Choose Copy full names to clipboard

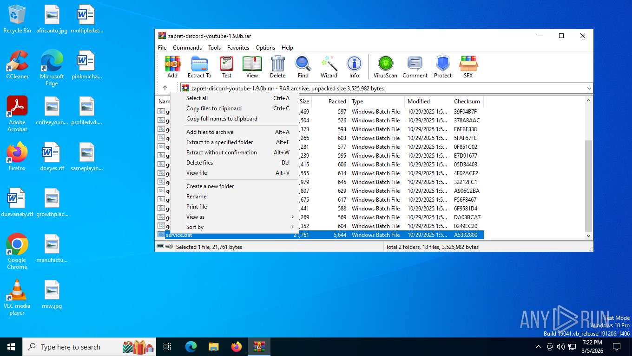(235, 119)
